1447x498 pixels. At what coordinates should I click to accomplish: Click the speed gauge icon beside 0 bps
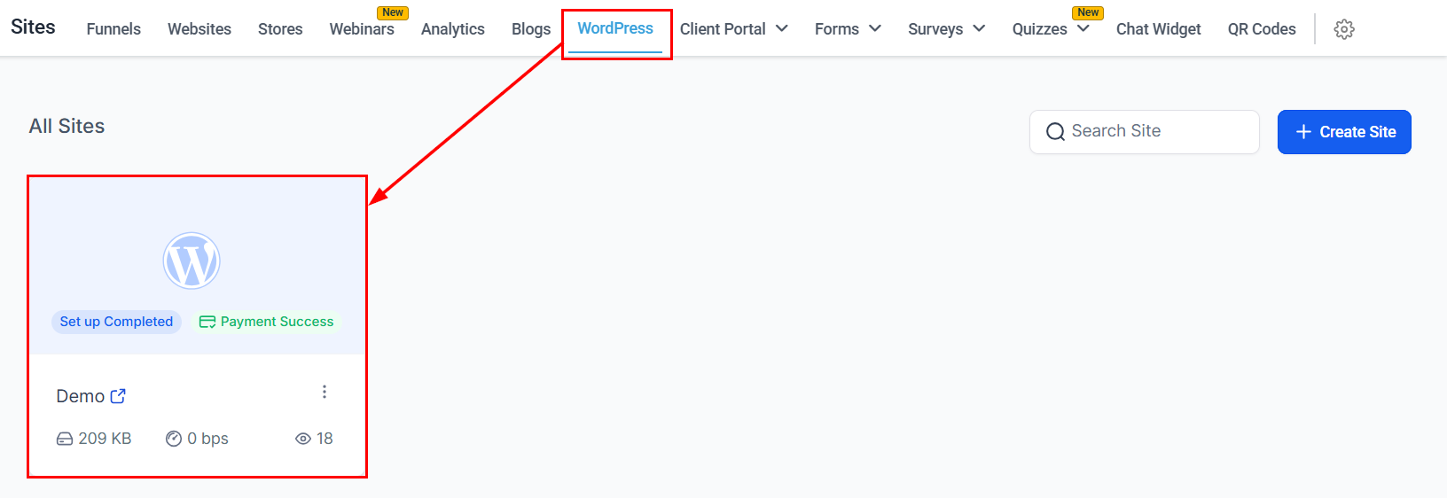point(174,439)
